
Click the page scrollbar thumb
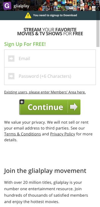point(98,33)
